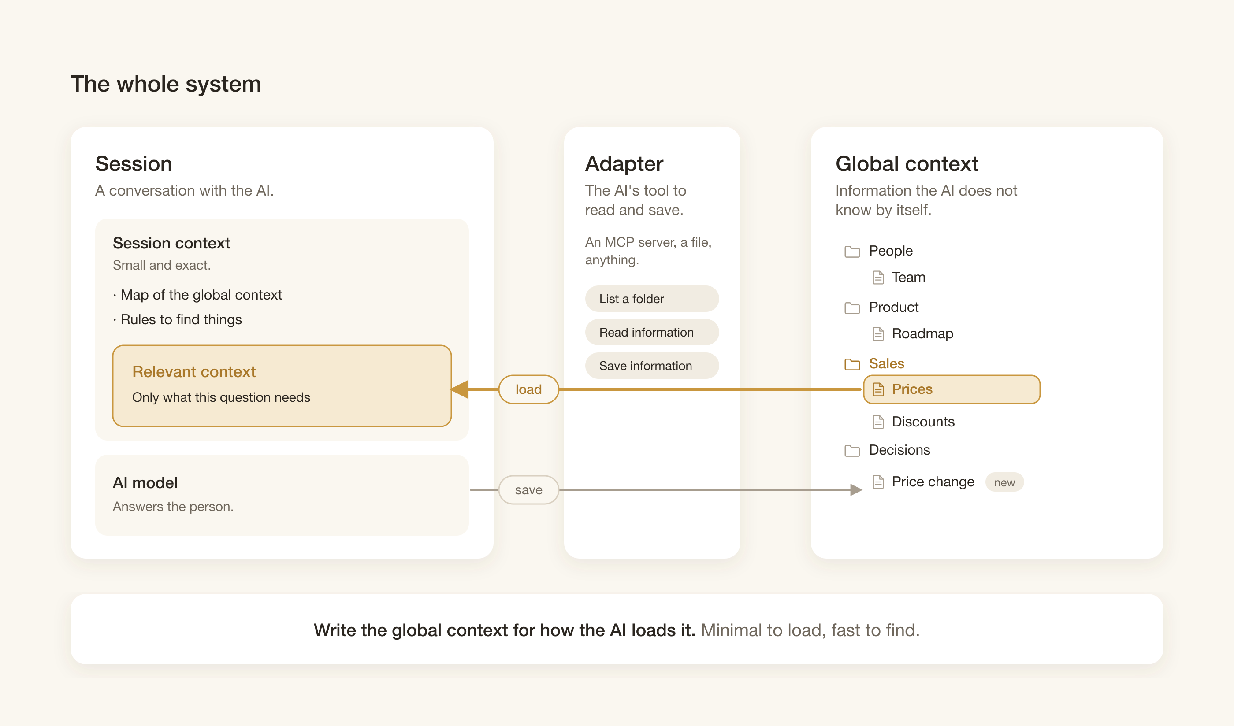The image size is (1234, 726).
Task: Click the highlighted Sales folder icon
Action: [x=852, y=364]
